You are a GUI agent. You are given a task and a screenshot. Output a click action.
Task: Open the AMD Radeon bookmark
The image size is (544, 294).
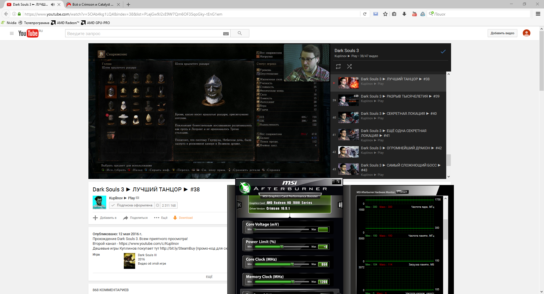65,23
